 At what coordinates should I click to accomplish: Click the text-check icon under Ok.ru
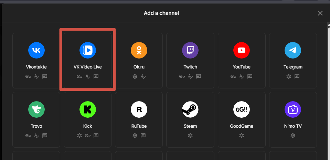(x=143, y=76)
